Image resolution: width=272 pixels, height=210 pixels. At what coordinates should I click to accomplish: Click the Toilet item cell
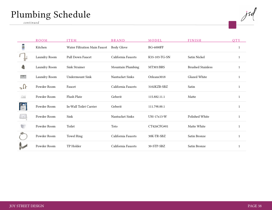[70, 126]
